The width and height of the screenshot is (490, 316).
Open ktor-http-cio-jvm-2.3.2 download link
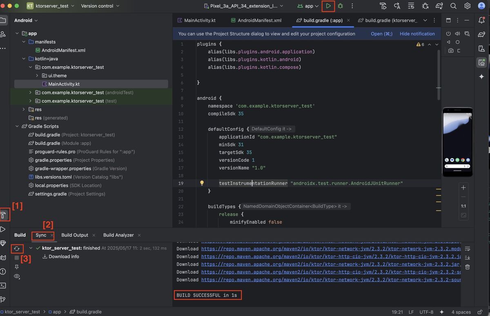(x=331, y=256)
